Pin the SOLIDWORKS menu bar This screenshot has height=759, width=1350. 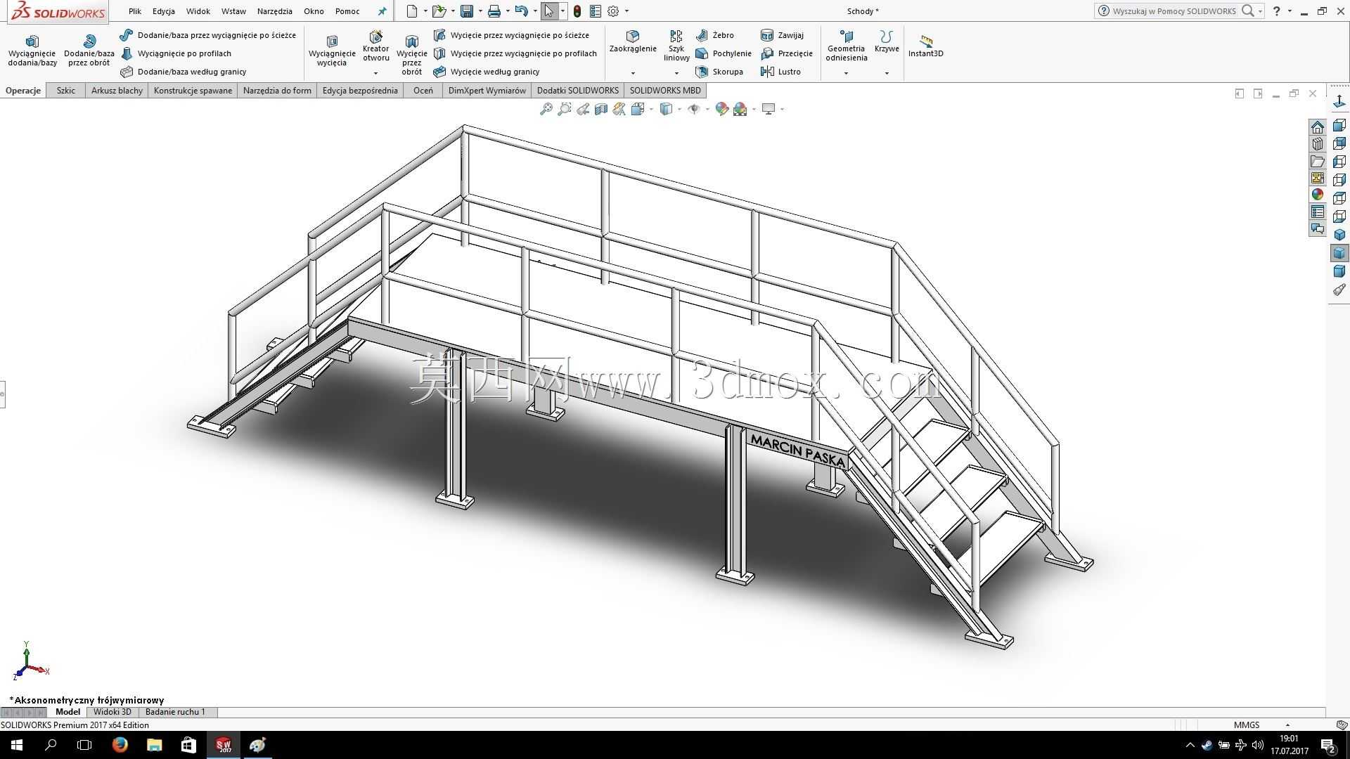point(382,11)
